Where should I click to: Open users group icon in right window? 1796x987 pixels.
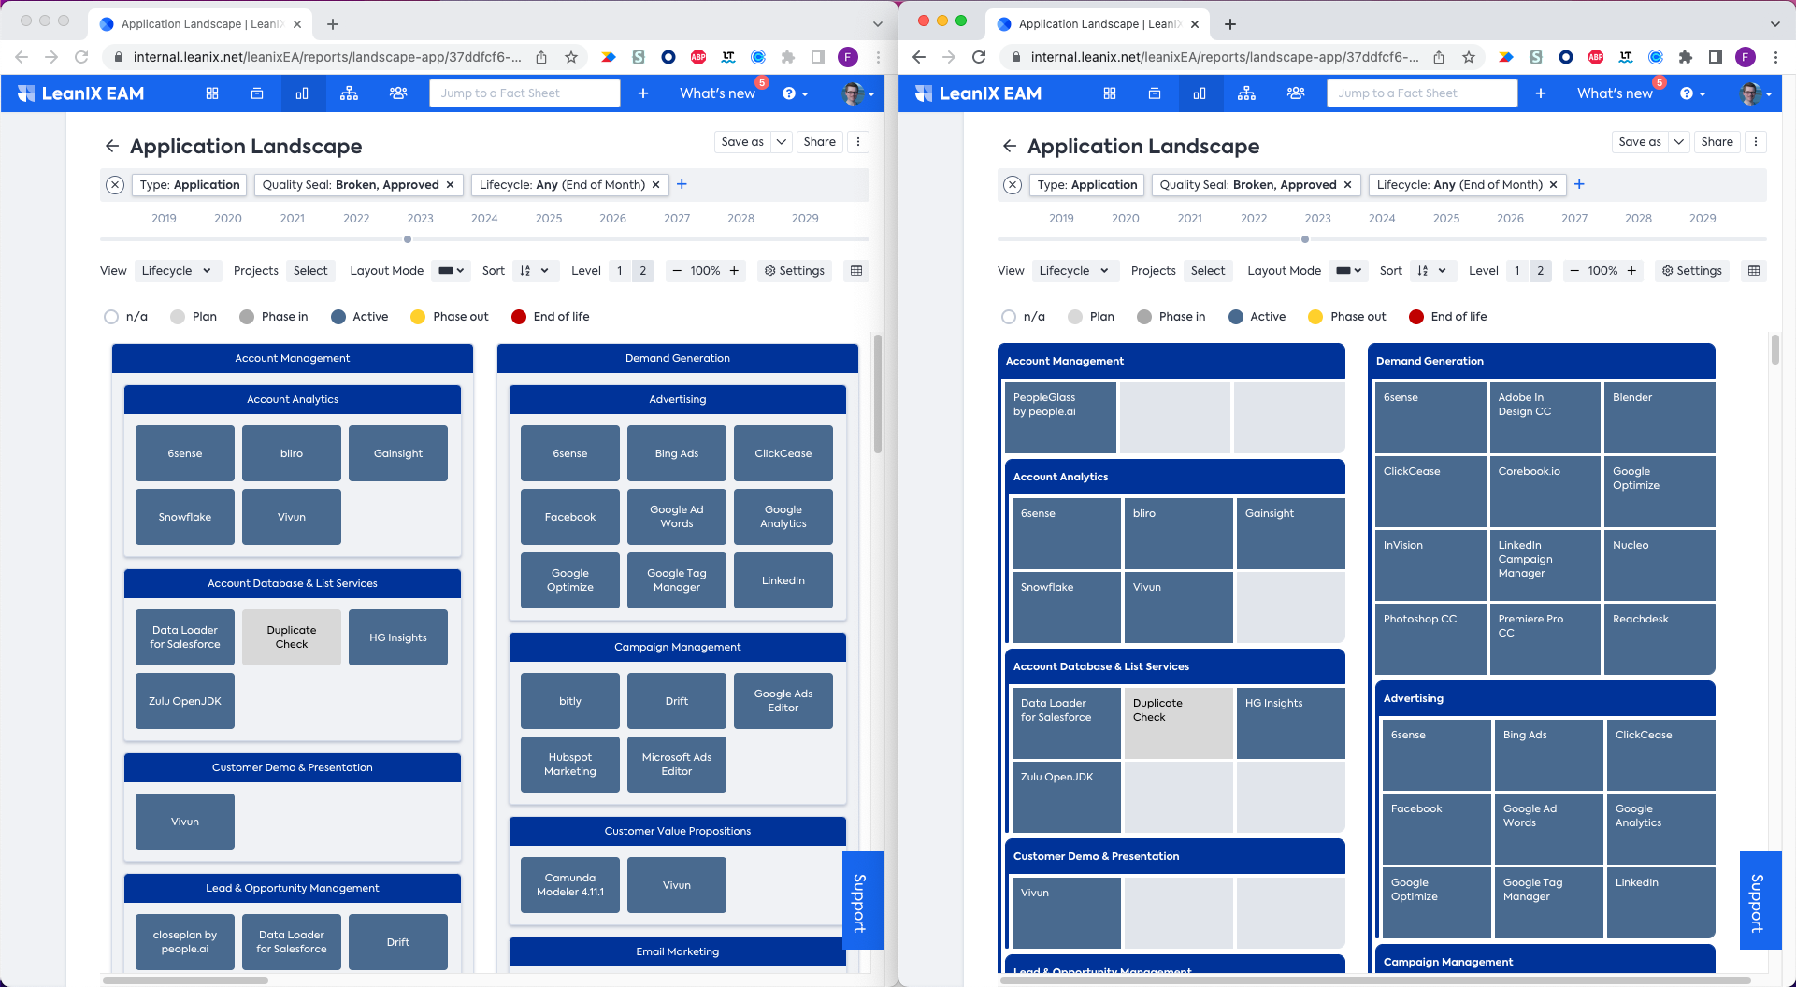(1296, 93)
